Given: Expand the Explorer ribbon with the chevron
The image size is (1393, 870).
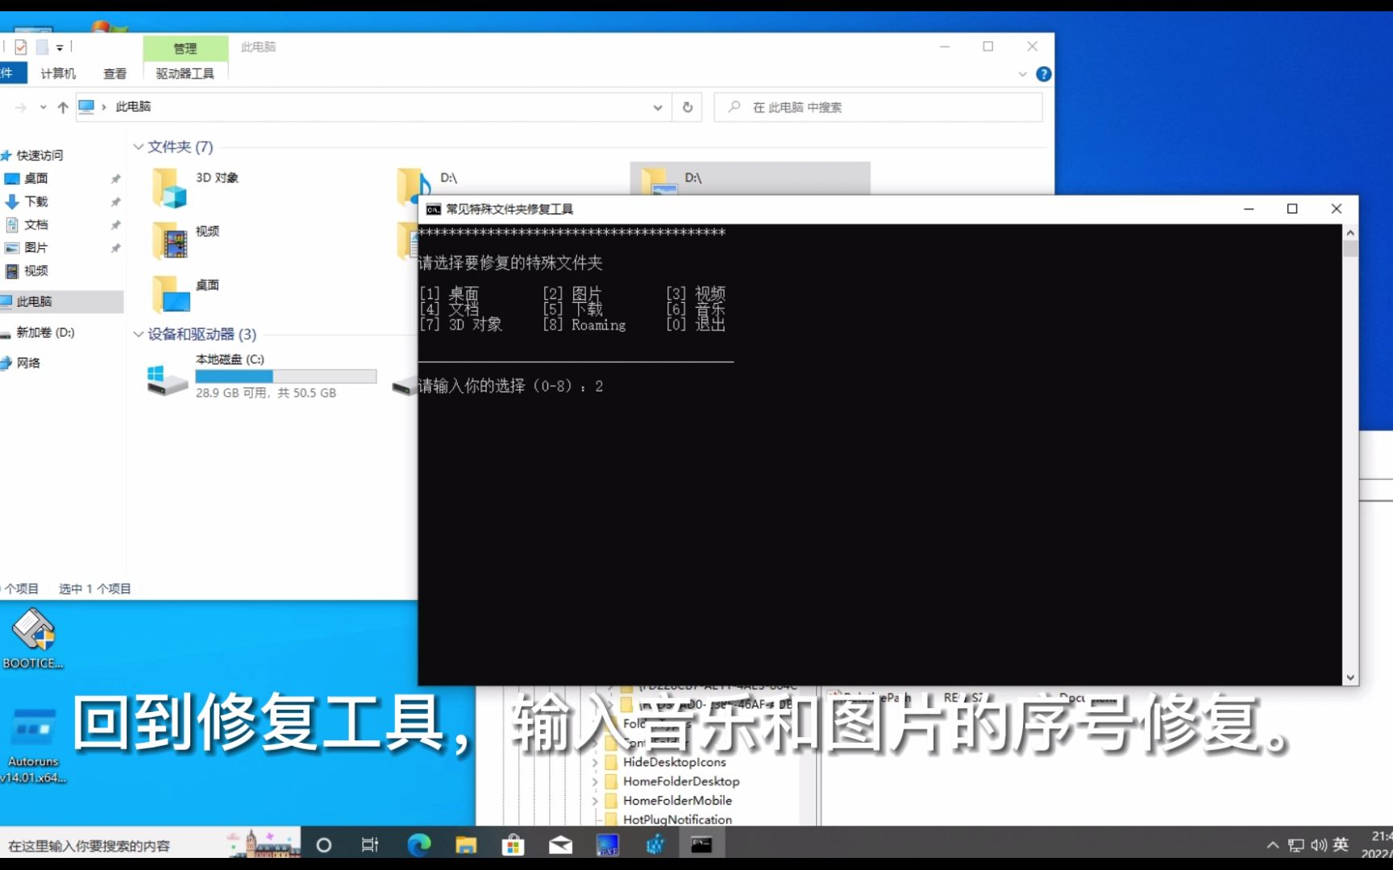Looking at the screenshot, I should click(x=1022, y=74).
